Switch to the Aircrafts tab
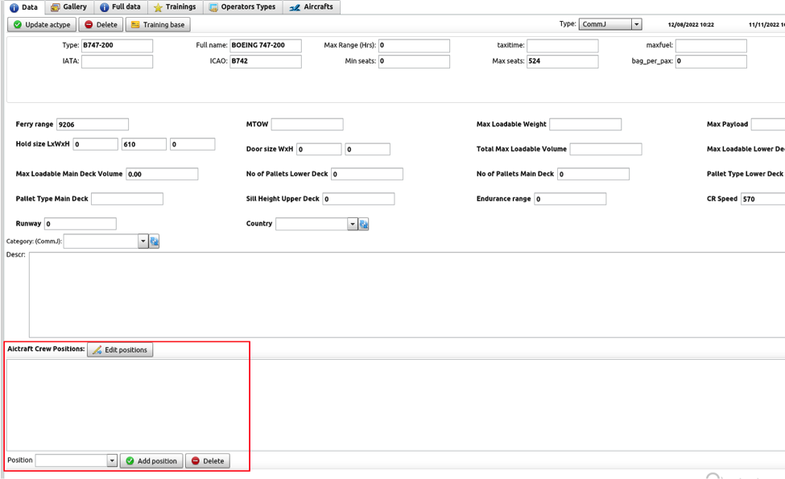Screen dimensions: 785x479 [312, 7]
